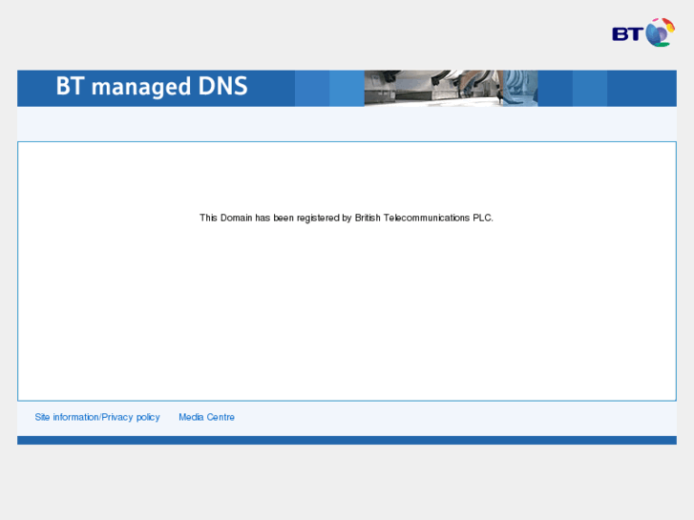
Task: Click the BT managed DNS banner title
Action: click(152, 86)
